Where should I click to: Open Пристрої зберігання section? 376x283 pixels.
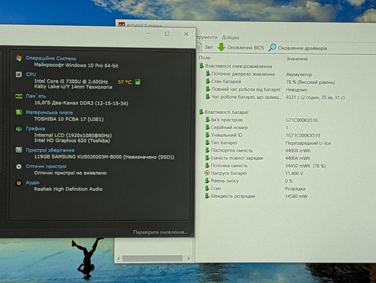[50, 150]
